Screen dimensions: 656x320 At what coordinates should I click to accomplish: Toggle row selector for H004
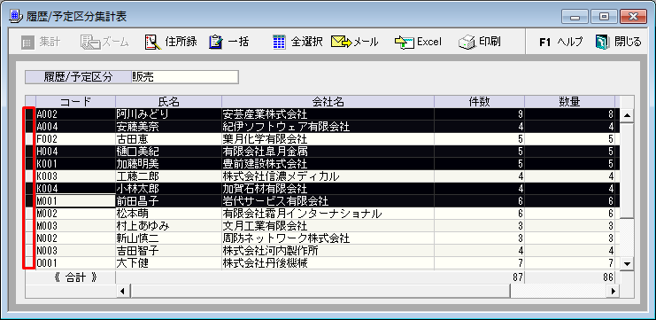[29, 151]
